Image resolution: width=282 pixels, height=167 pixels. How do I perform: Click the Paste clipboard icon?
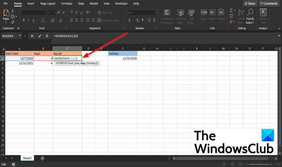point(6,13)
